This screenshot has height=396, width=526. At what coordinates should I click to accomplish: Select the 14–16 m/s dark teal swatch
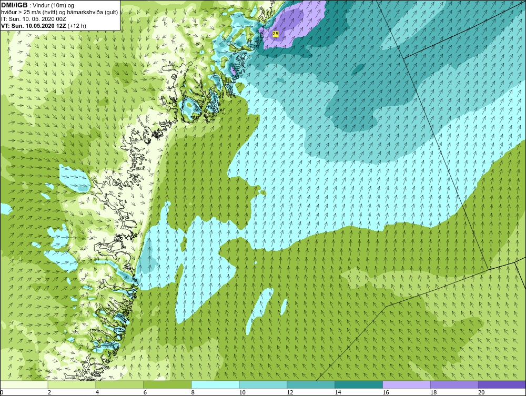pos(359,384)
